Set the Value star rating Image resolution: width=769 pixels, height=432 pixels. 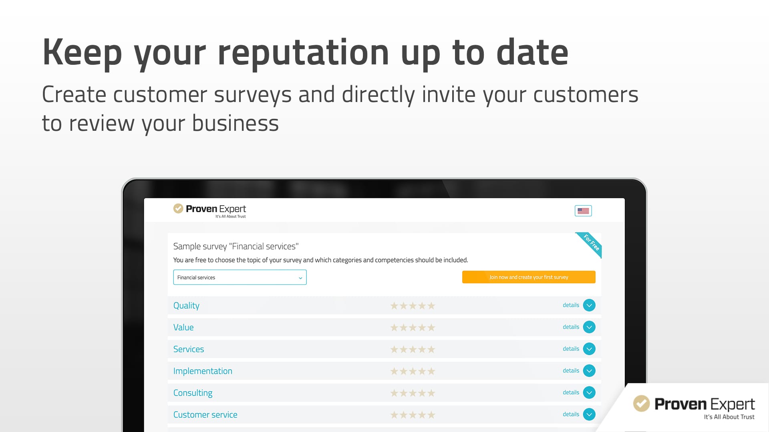[413, 328]
